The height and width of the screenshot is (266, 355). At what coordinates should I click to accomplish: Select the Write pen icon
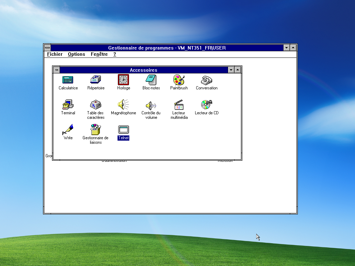click(x=68, y=130)
